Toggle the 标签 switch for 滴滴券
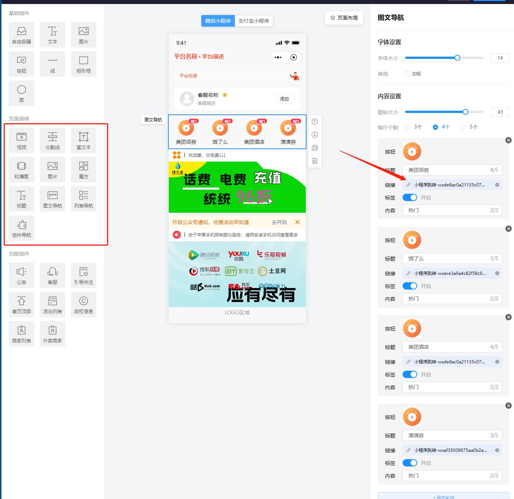 point(410,463)
